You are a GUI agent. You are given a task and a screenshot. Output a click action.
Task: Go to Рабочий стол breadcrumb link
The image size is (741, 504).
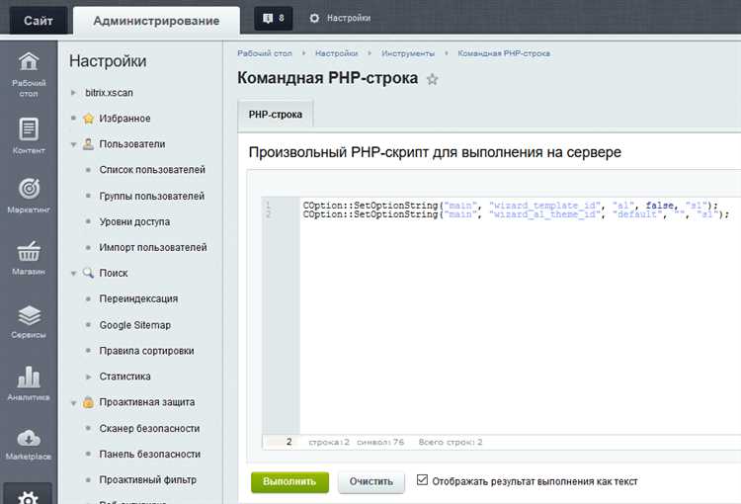265,53
